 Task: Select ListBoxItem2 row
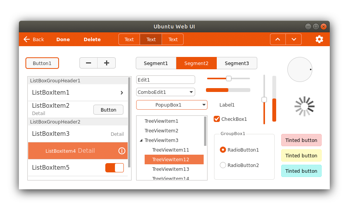78,109
